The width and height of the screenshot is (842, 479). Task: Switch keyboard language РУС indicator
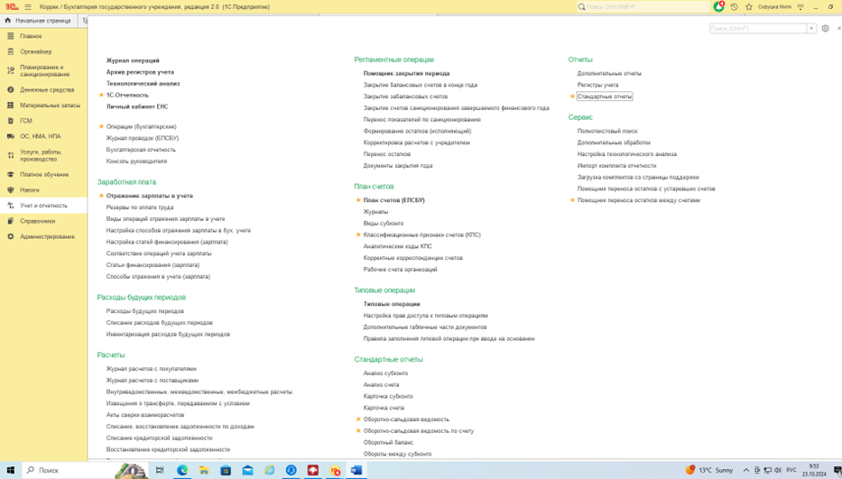(x=791, y=470)
